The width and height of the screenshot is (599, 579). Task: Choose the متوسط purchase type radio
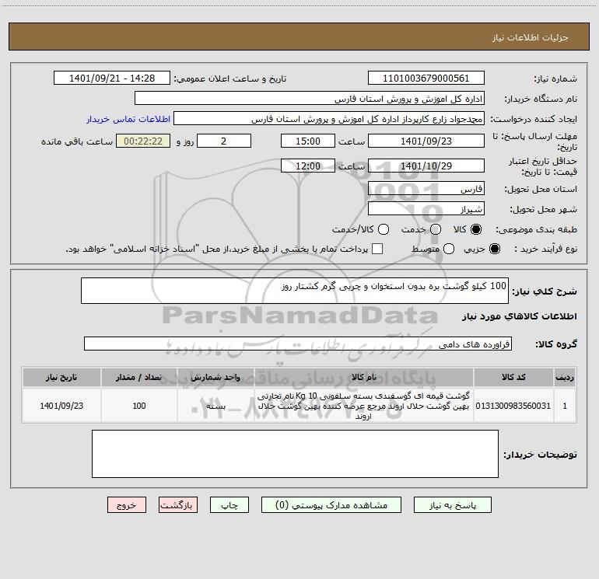[449, 249]
